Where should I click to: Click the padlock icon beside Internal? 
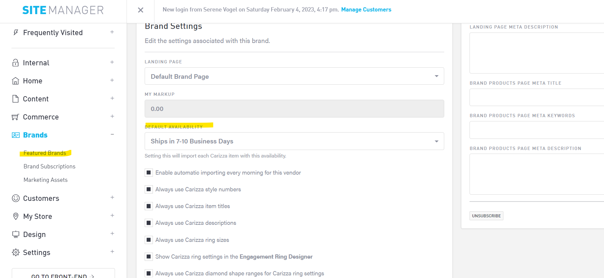15,63
